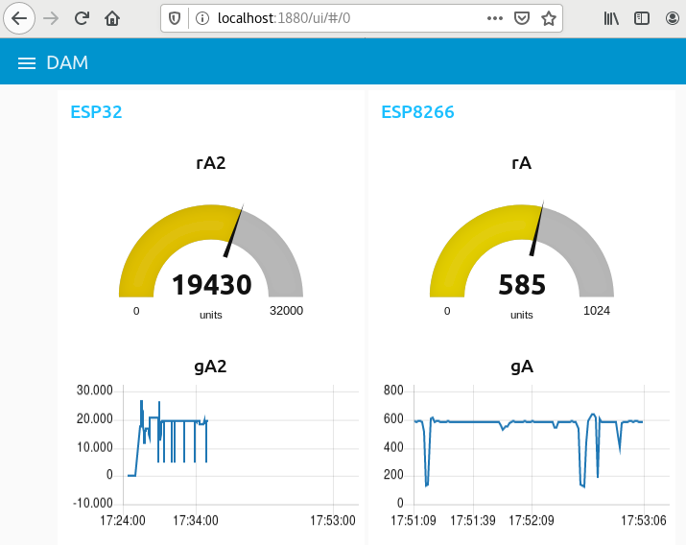Click the 17:53:00 time axis label
This screenshot has width=686, height=545.
333,520
